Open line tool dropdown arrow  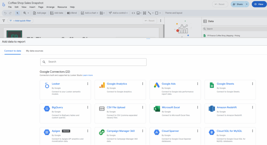tap(153, 13)
